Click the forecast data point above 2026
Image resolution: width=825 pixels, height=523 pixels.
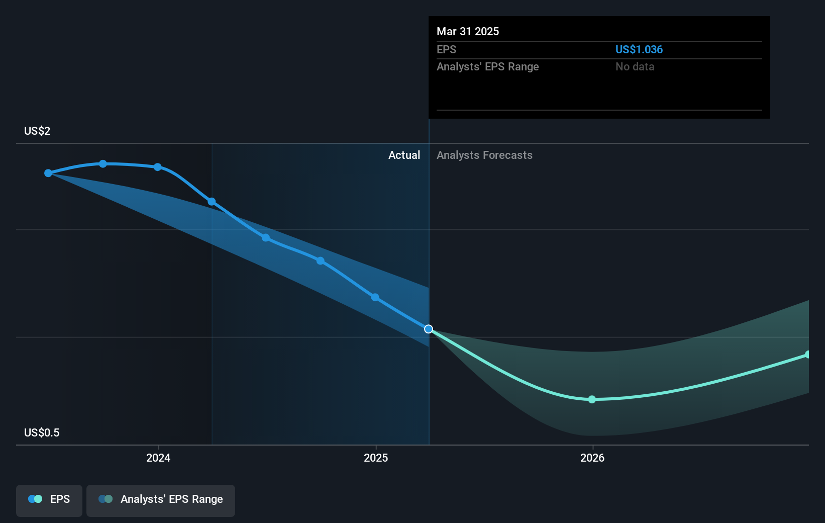tap(592, 399)
